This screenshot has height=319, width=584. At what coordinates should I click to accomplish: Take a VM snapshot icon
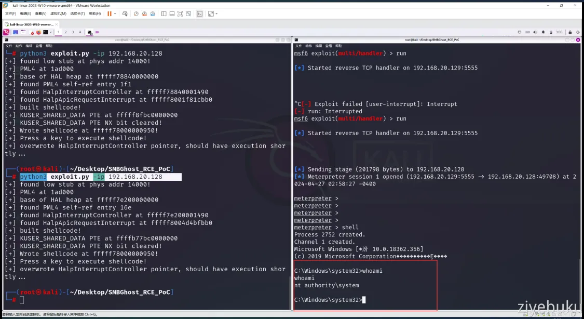(x=137, y=14)
